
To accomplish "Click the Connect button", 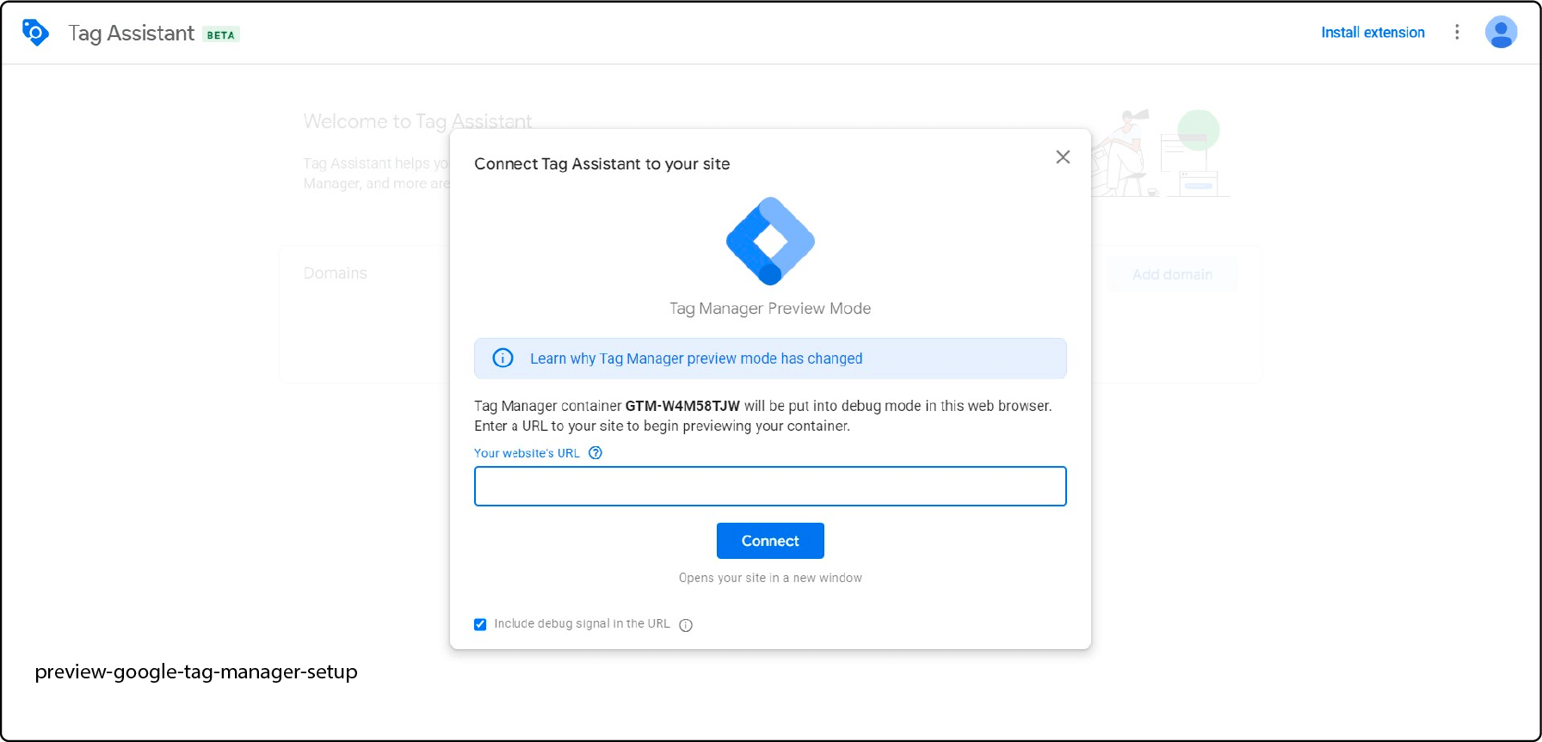I will click(x=770, y=541).
